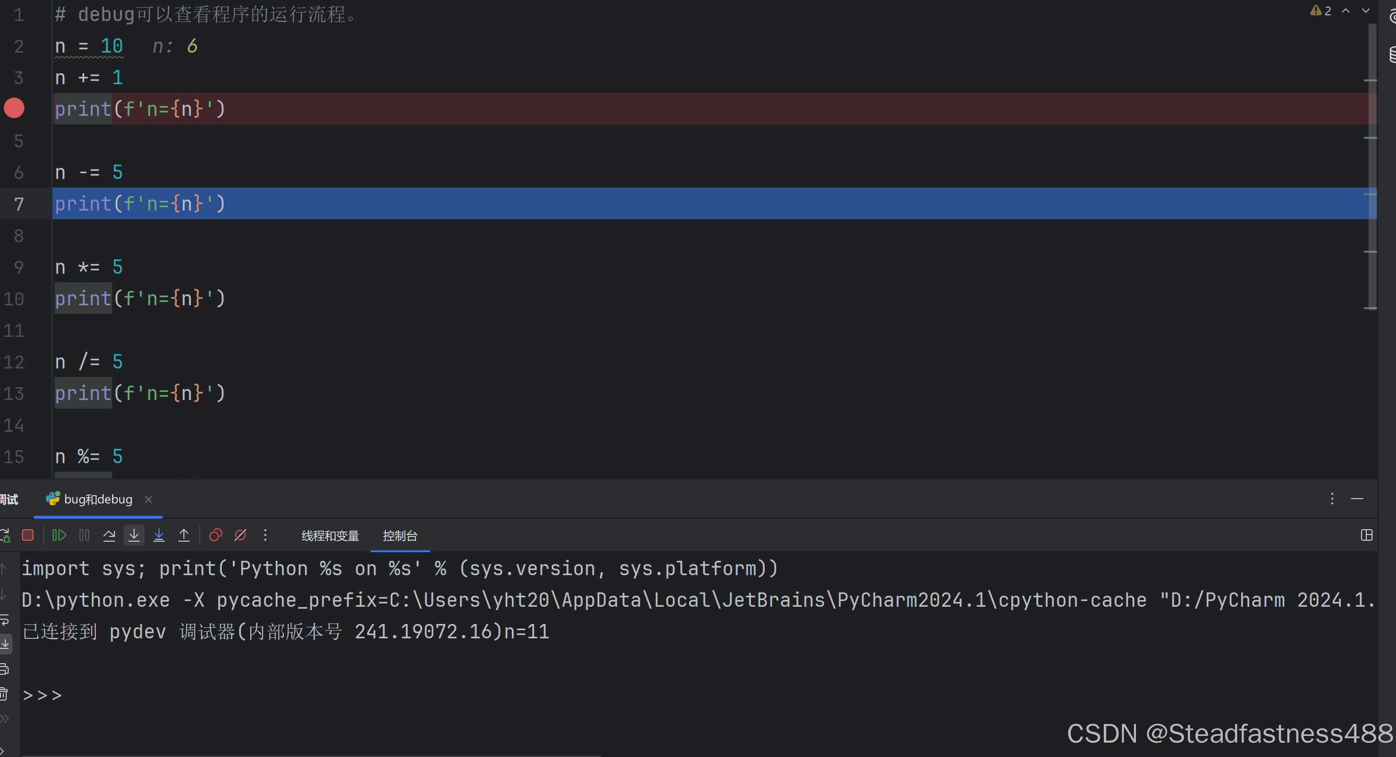1396x757 pixels.
Task: Click Step Into My Code blue arrow
Action: pos(159,535)
